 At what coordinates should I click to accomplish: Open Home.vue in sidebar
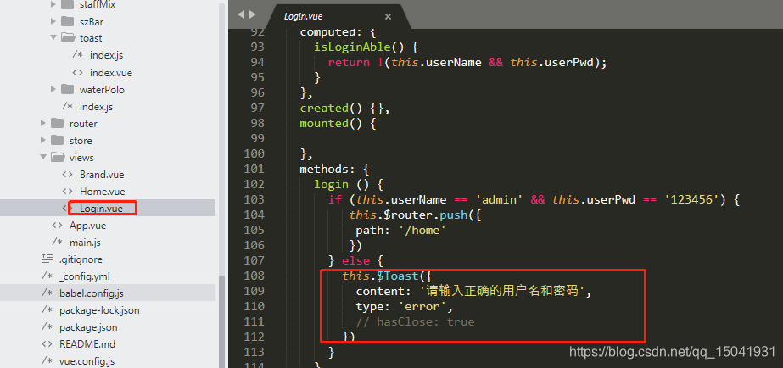[x=103, y=192]
